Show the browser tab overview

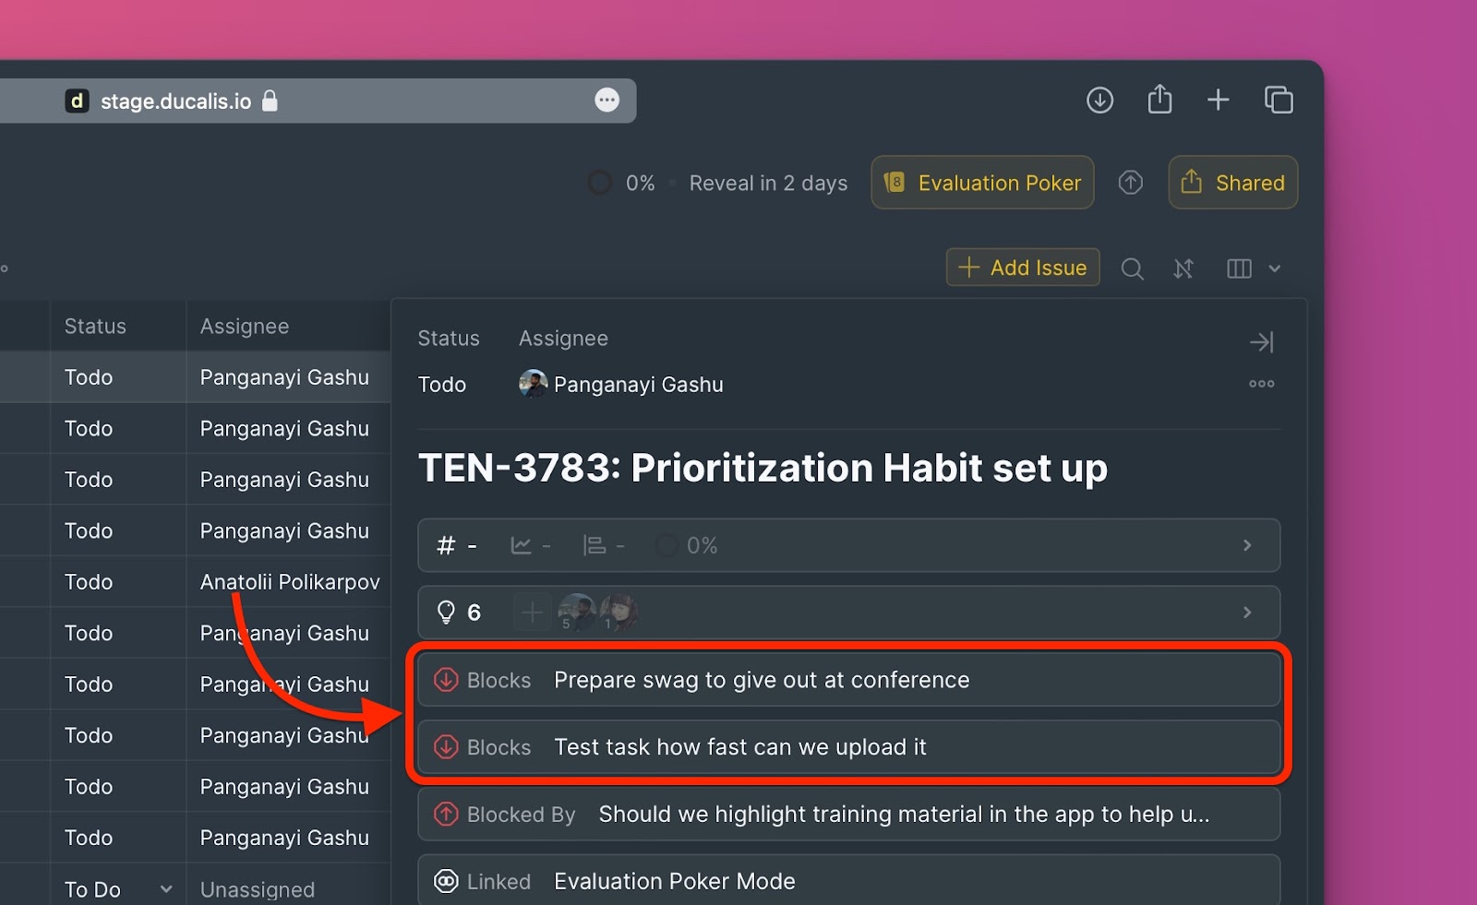click(x=1279, y=100)
